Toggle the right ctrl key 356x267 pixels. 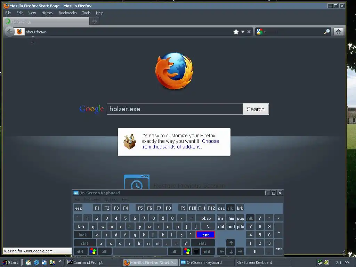[x=207, y=252]
